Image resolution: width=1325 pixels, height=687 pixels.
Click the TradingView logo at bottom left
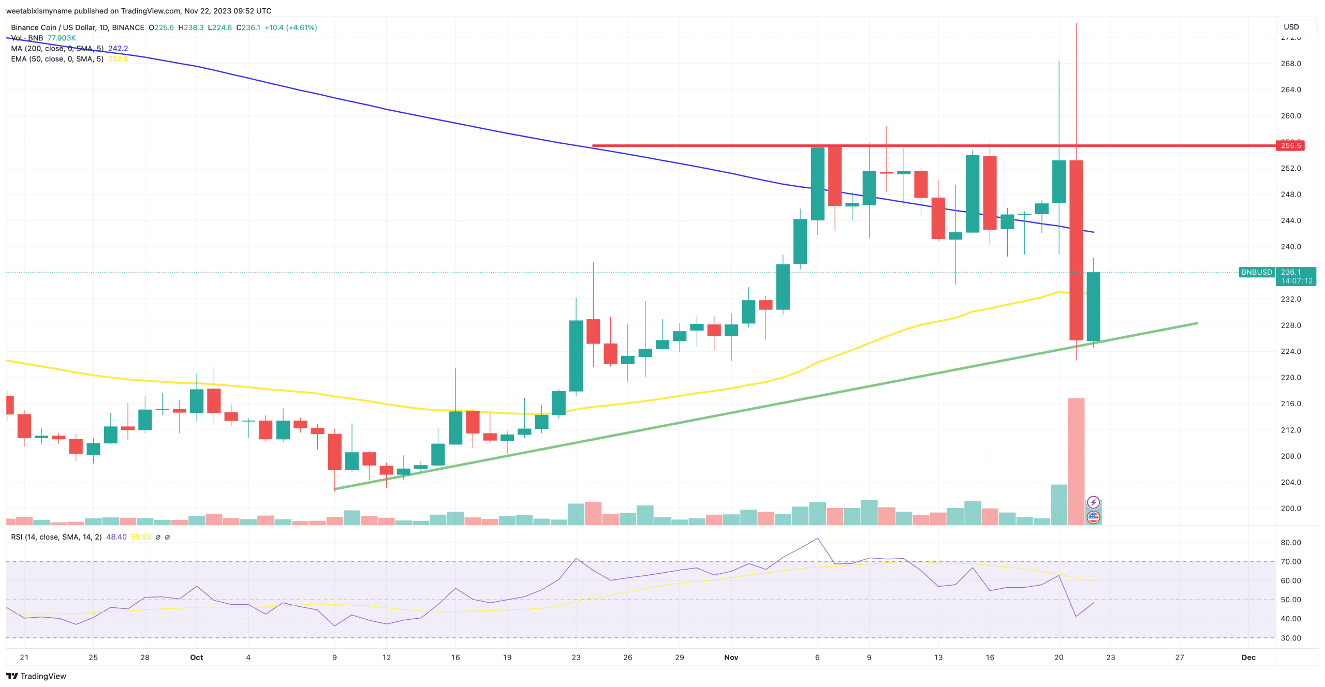(36, 676)
